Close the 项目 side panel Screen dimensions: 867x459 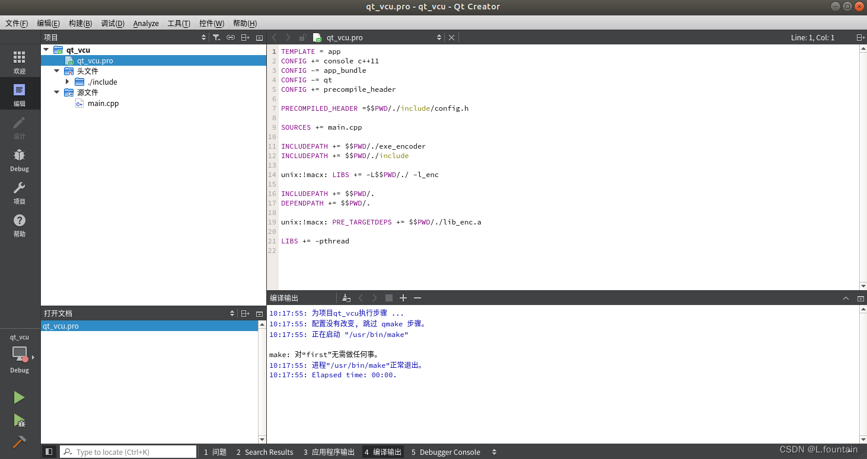pos(259,37)
